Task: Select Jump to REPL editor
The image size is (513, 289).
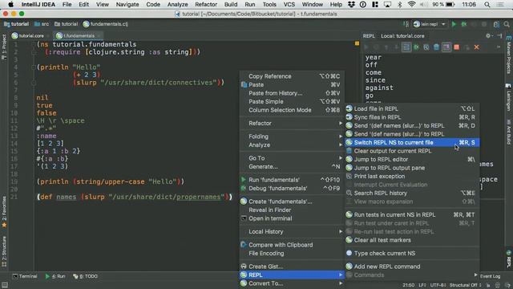Action: (x=412, y=160)
